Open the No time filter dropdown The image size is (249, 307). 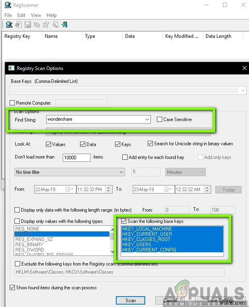point(70,172)
